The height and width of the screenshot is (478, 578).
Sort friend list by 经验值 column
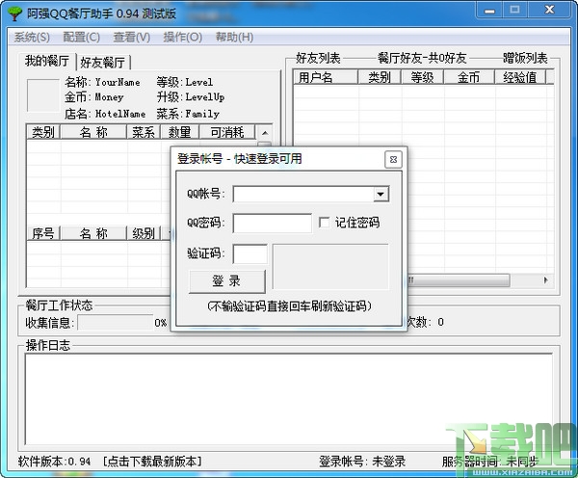point(520,77)
